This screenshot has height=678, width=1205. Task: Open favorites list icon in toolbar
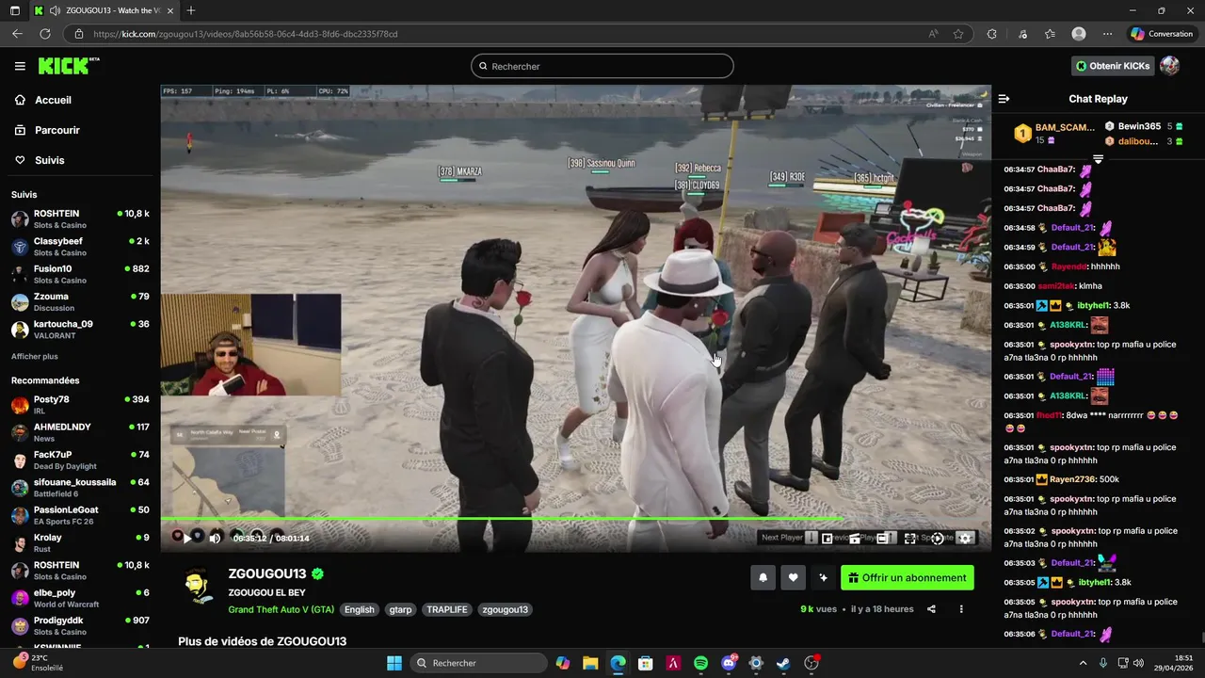point(1050,34)
